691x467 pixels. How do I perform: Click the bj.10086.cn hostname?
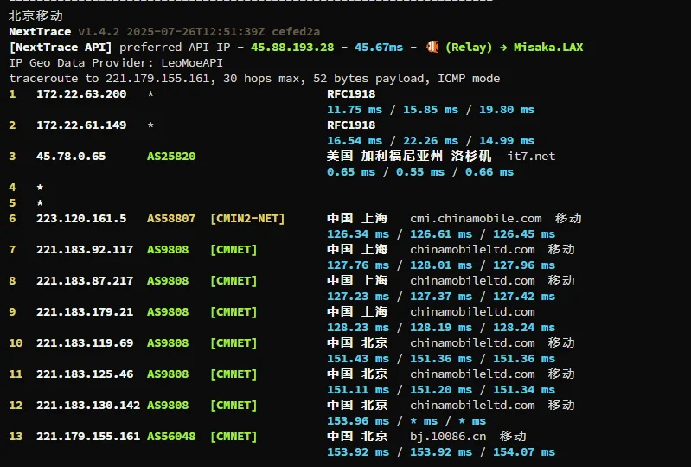(448, 437)
